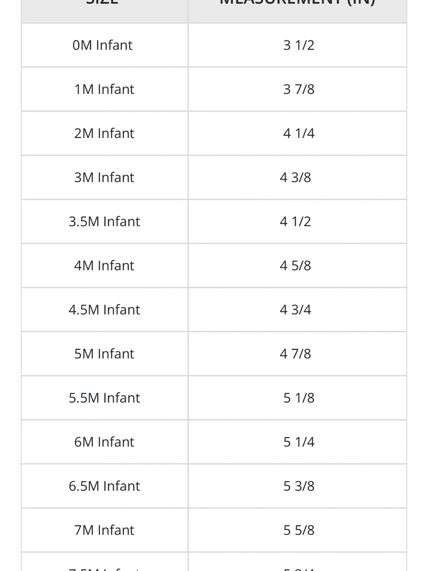Click the 4 7/8 measurement value

click(x=295, y=354)
